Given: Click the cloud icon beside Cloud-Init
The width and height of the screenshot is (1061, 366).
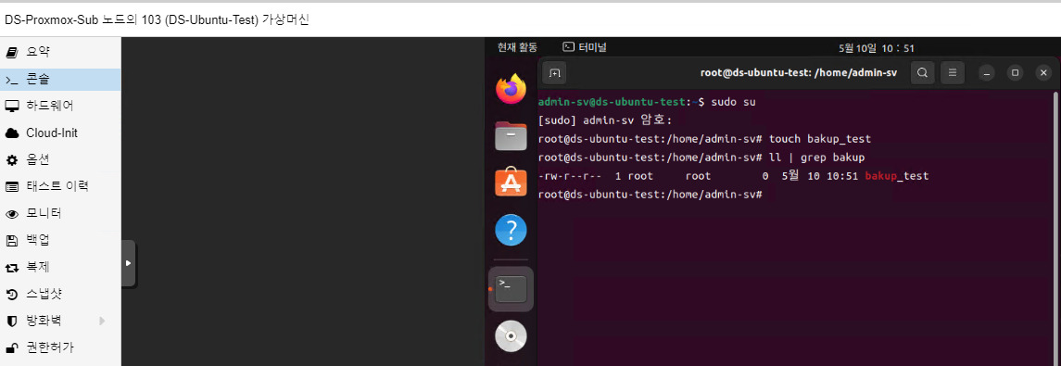Looking at the screenshot, I should pos(11,133).
